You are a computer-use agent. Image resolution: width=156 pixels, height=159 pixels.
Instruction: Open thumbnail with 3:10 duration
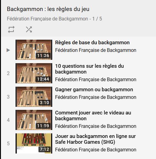[34, 97]
